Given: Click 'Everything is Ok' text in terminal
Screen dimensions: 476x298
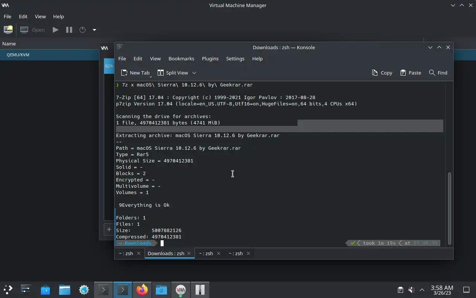Looking at the screenshot, I should point(146,205).
